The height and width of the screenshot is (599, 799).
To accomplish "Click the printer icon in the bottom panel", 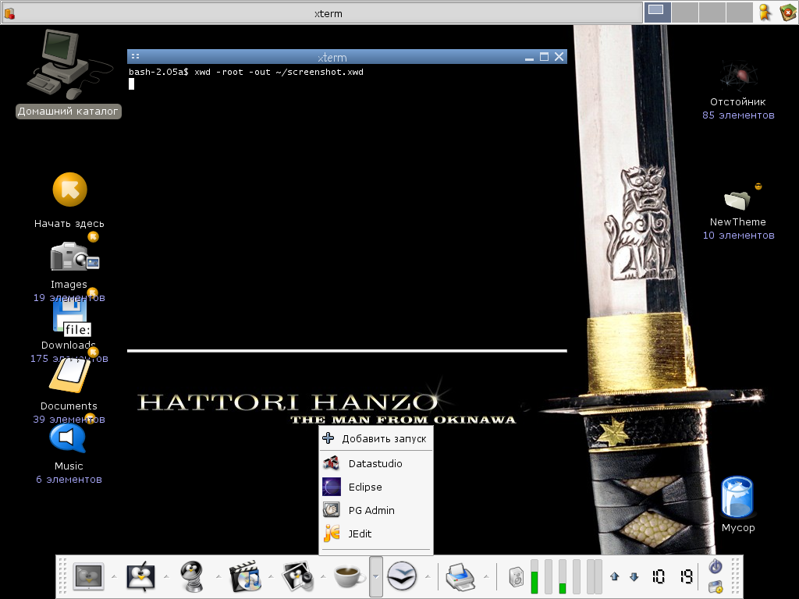I will [460, 577].
